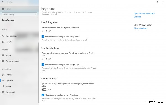Click the Narrator icon

pos(3,42)
